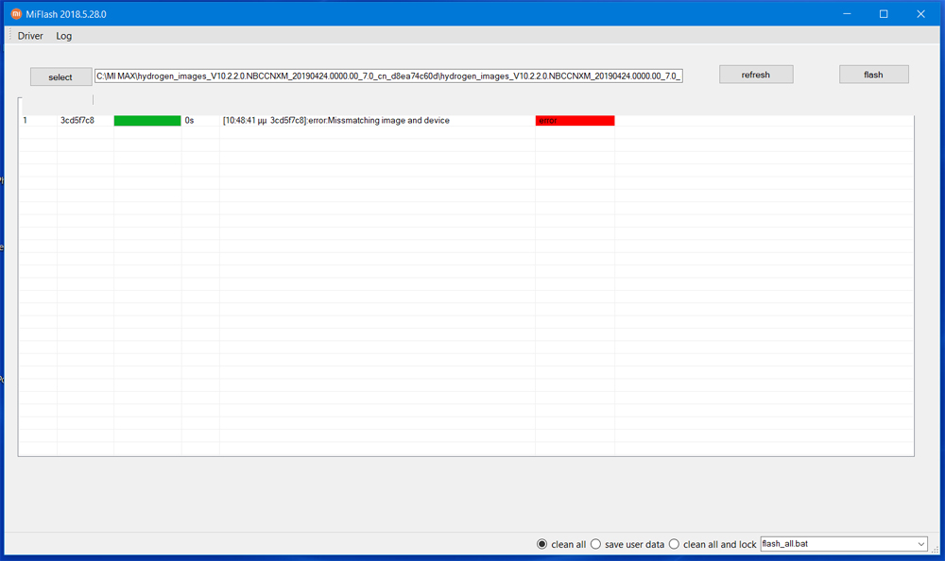Image resolution: width=945 pixels, height=561 pixels.
Task: Open the Driver menu
Action: 30,36
